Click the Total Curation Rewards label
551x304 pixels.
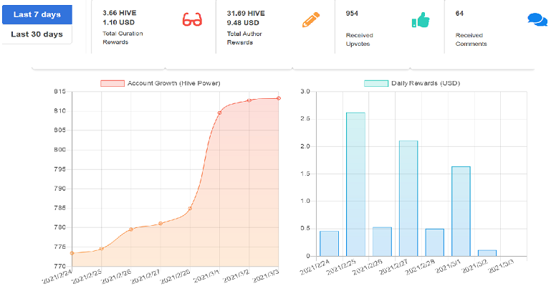click(123, 37)
